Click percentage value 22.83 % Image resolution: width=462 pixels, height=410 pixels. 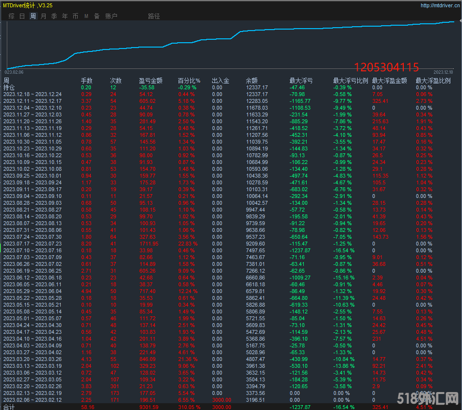point(188,244)
